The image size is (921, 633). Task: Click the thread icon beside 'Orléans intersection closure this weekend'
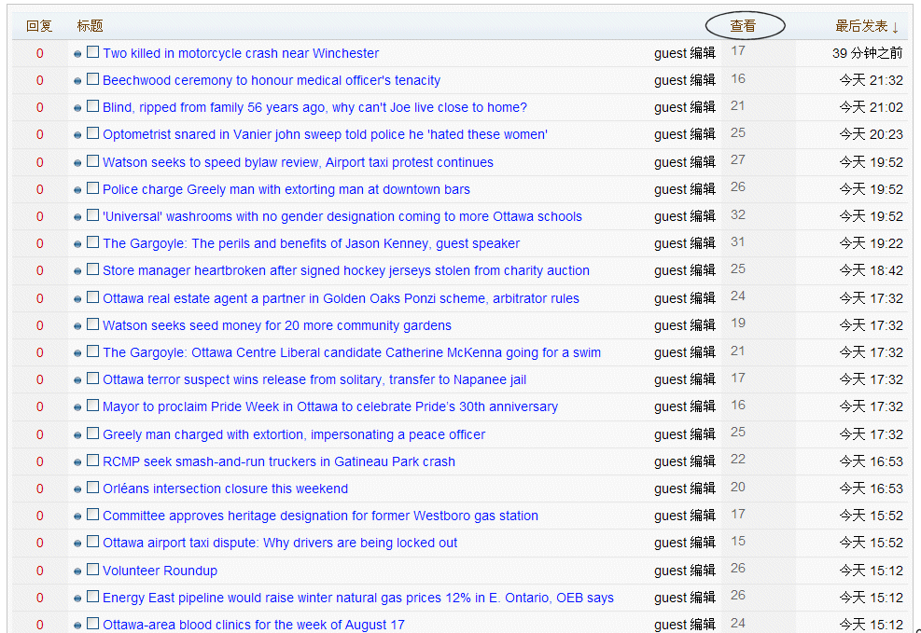(77, 489)
